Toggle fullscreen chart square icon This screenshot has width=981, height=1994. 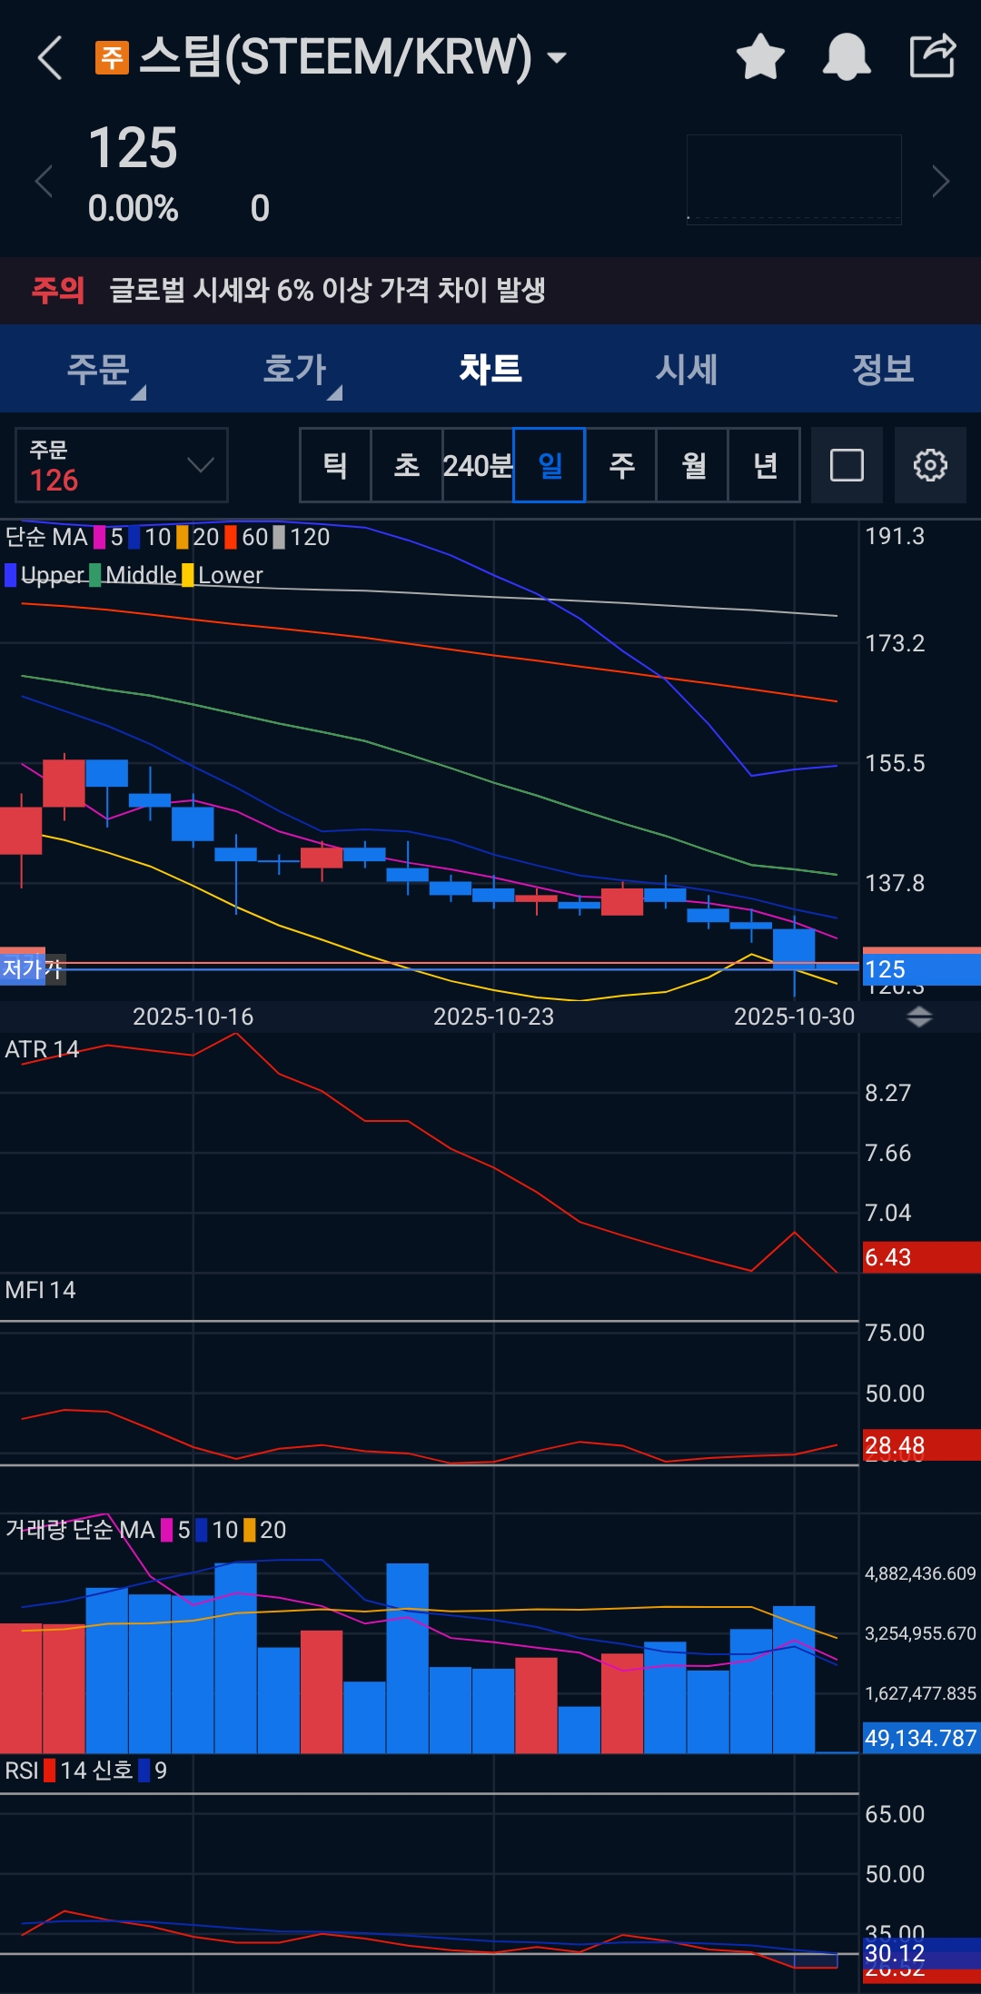click(847, 465)
